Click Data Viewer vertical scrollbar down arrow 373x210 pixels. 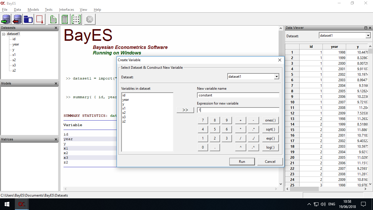pyautogui.click(x=370, y=184)
